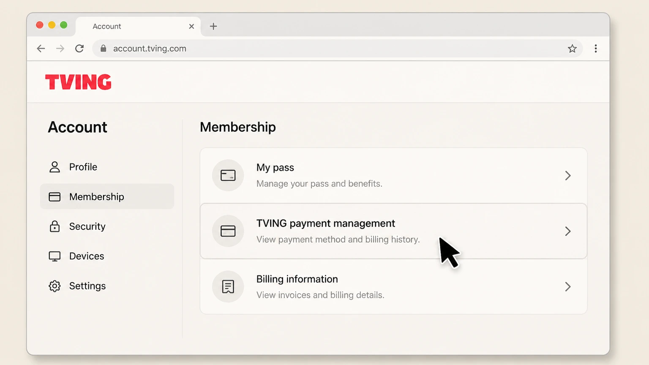Image resolution: width=649 pixels, height=365 pixels.
Task: Click the Security padlock icon in sidebar
Action: point(55,226)
